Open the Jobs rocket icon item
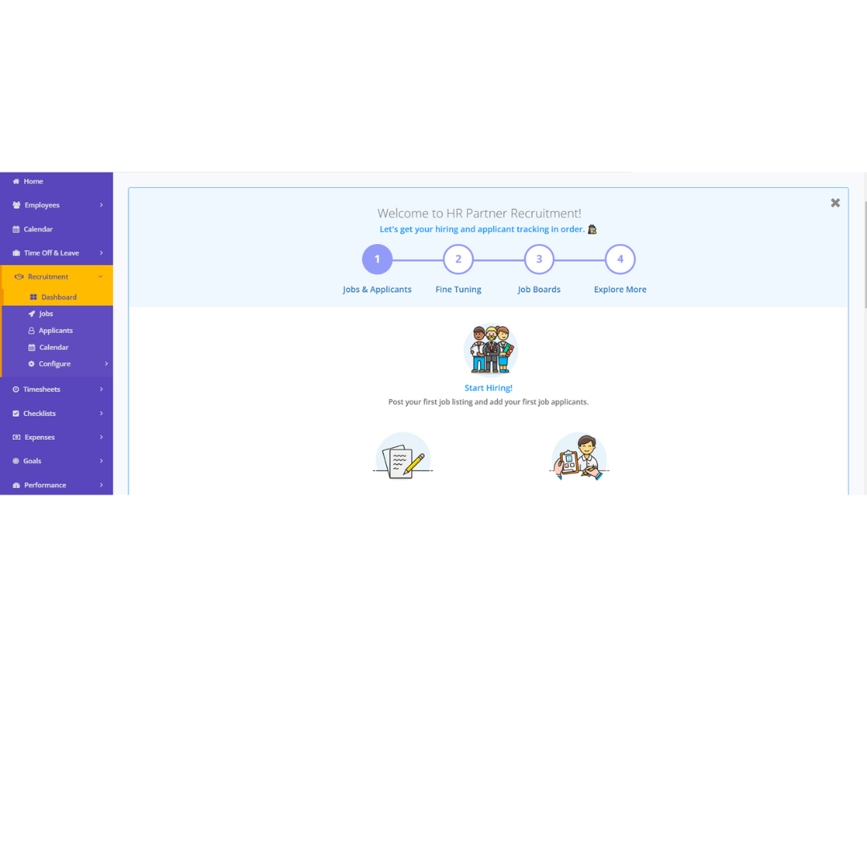Screen dimensions: 867x867 (x=32, y=314)
